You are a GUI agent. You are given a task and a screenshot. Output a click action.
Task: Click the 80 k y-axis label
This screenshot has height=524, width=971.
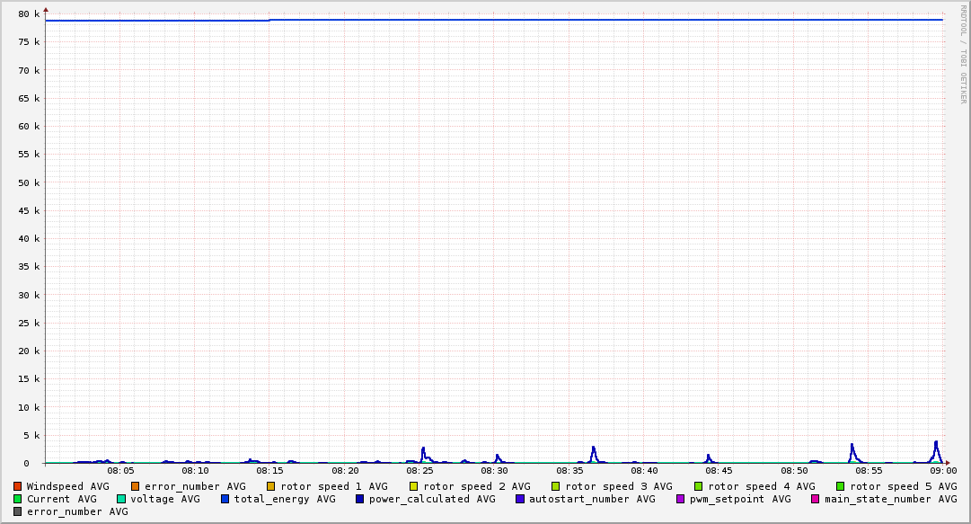click(30, 14)
